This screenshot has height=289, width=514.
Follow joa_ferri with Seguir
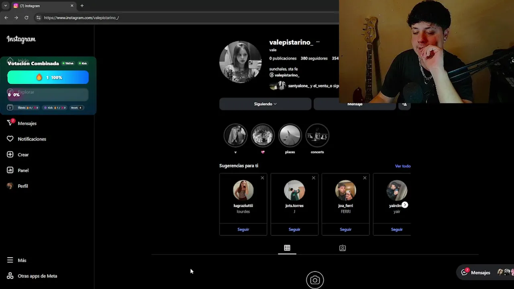click(346, 230)
